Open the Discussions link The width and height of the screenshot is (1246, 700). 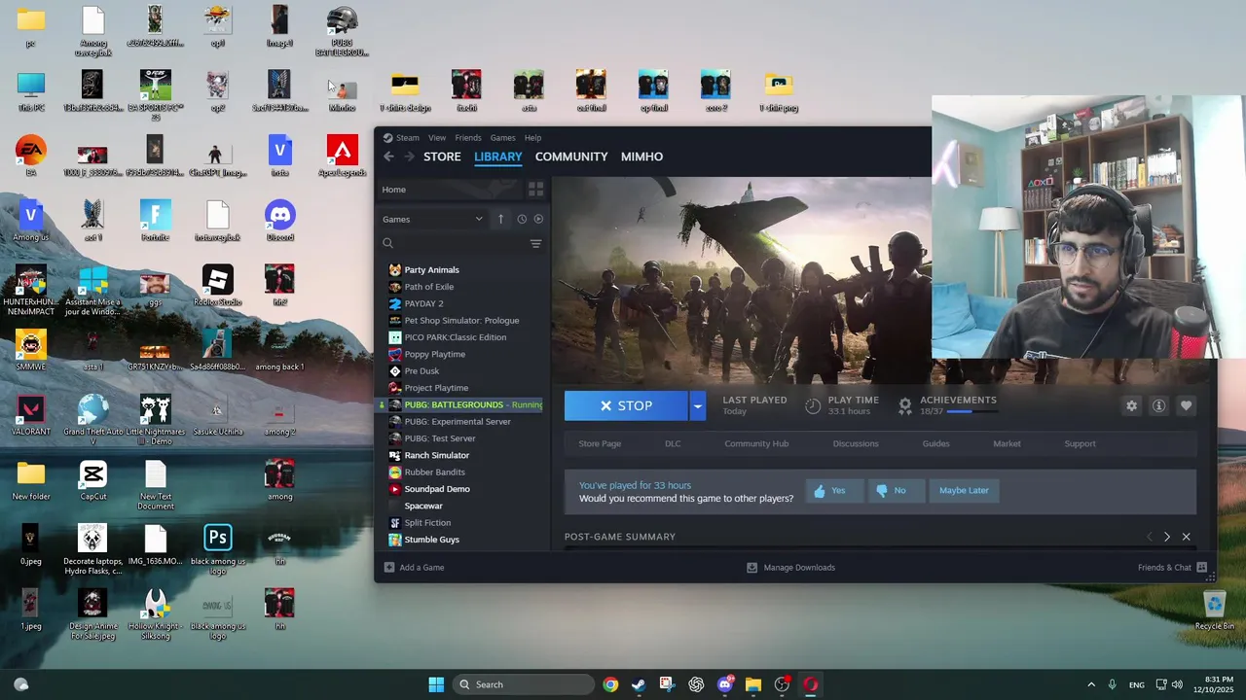(856, 444)
